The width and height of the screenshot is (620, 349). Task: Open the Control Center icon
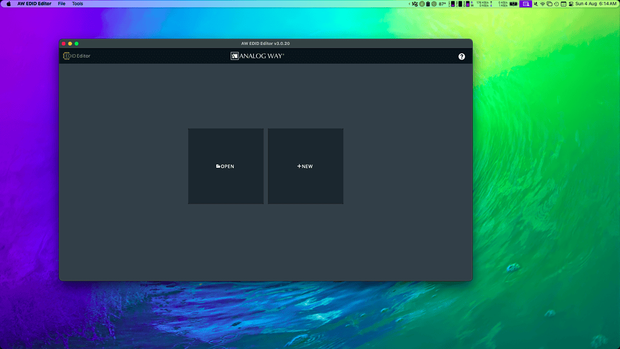tap(570, 4)
